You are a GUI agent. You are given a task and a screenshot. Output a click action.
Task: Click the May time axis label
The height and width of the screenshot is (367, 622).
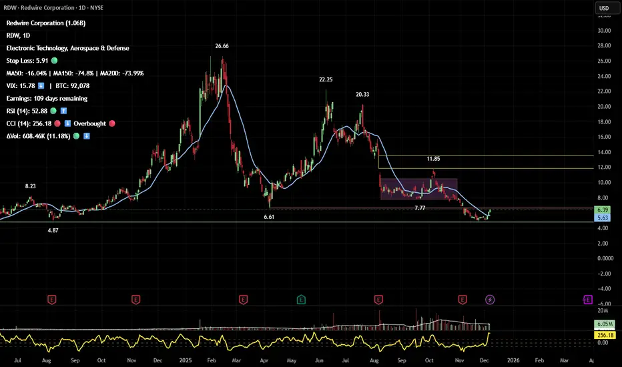click(x=292, y=360)
